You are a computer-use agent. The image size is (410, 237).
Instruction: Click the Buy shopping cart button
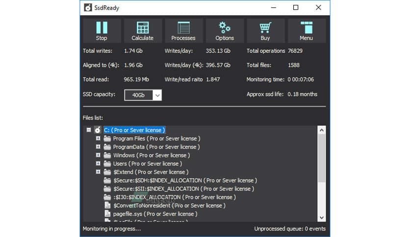pos(265,30)
